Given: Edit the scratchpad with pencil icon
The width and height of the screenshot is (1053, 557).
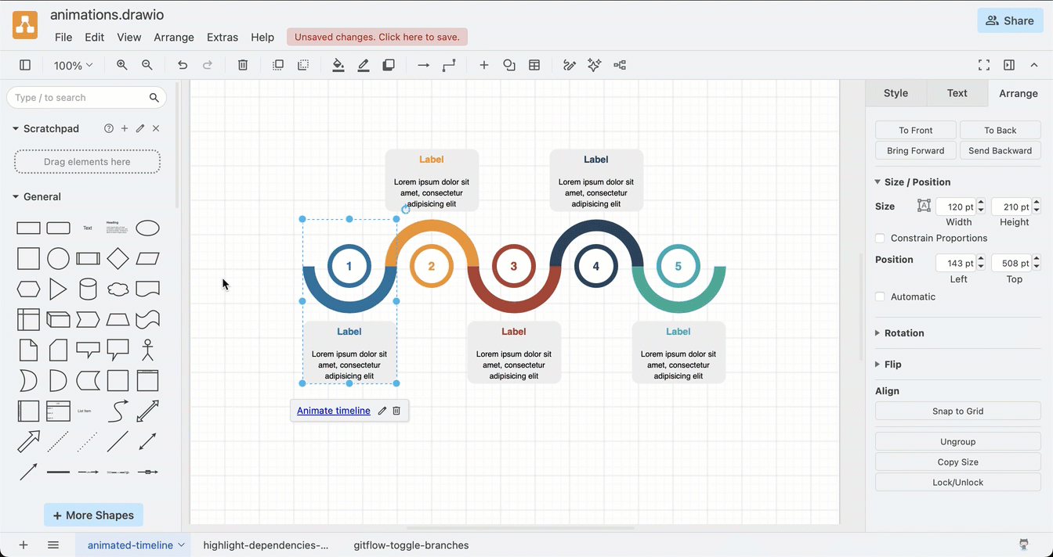Looking at the screenshot, I should [140, 128].
